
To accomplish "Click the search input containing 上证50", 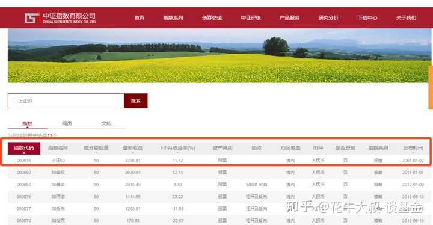I will click(66, 101).
